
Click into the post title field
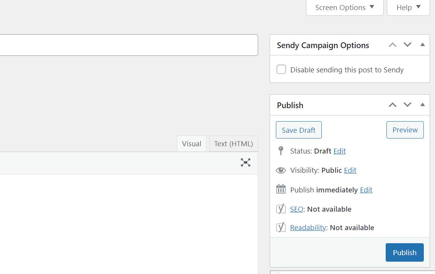tap(127, 45)
